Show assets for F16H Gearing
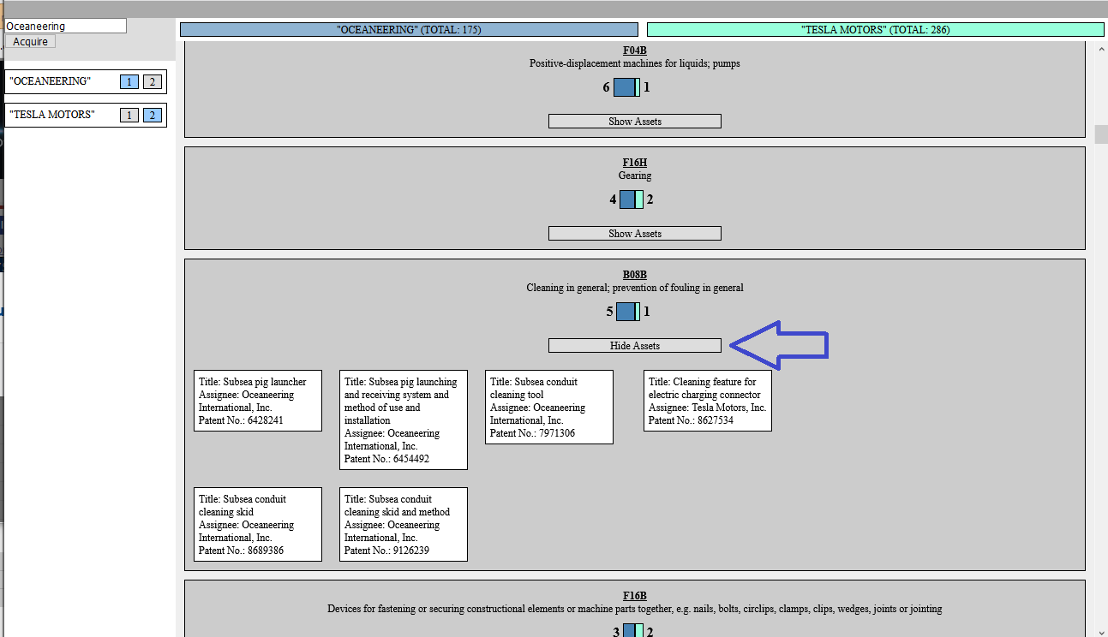 (x=635, y=234)
